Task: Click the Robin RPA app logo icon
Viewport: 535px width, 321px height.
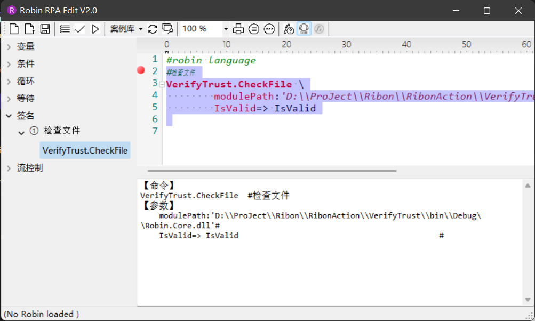Action: pos(12,10)
